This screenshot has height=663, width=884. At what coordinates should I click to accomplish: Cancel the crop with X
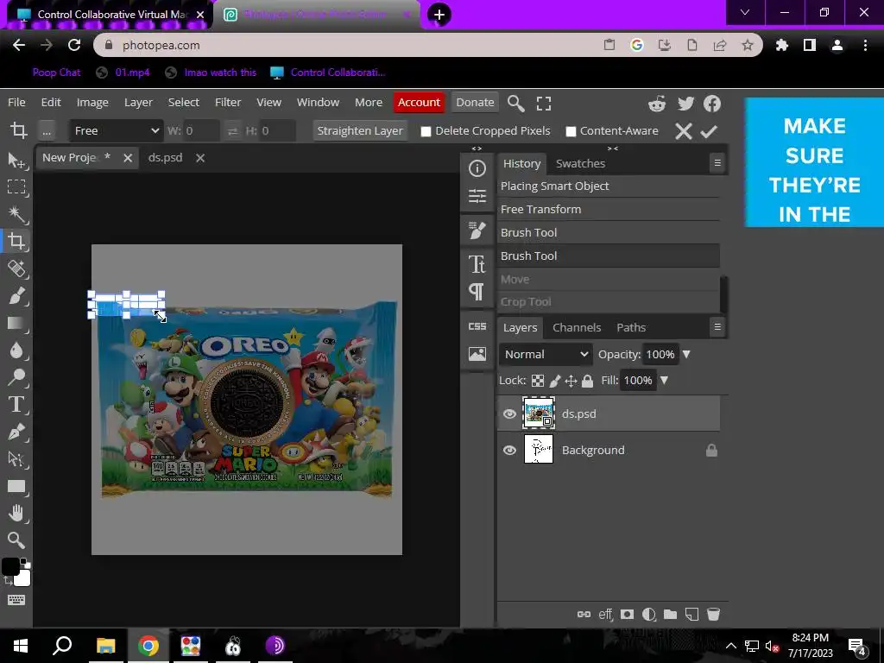click(x=684, y=131)
